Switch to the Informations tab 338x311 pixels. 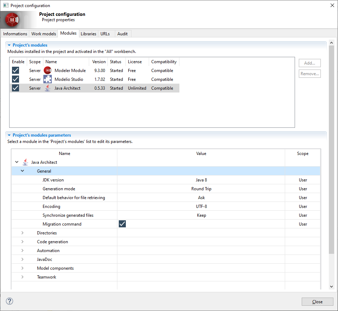tap(15, 34)
